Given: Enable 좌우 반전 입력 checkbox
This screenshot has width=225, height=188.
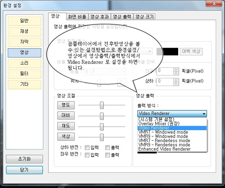Looking at the screenshot, I should (87, 155).
